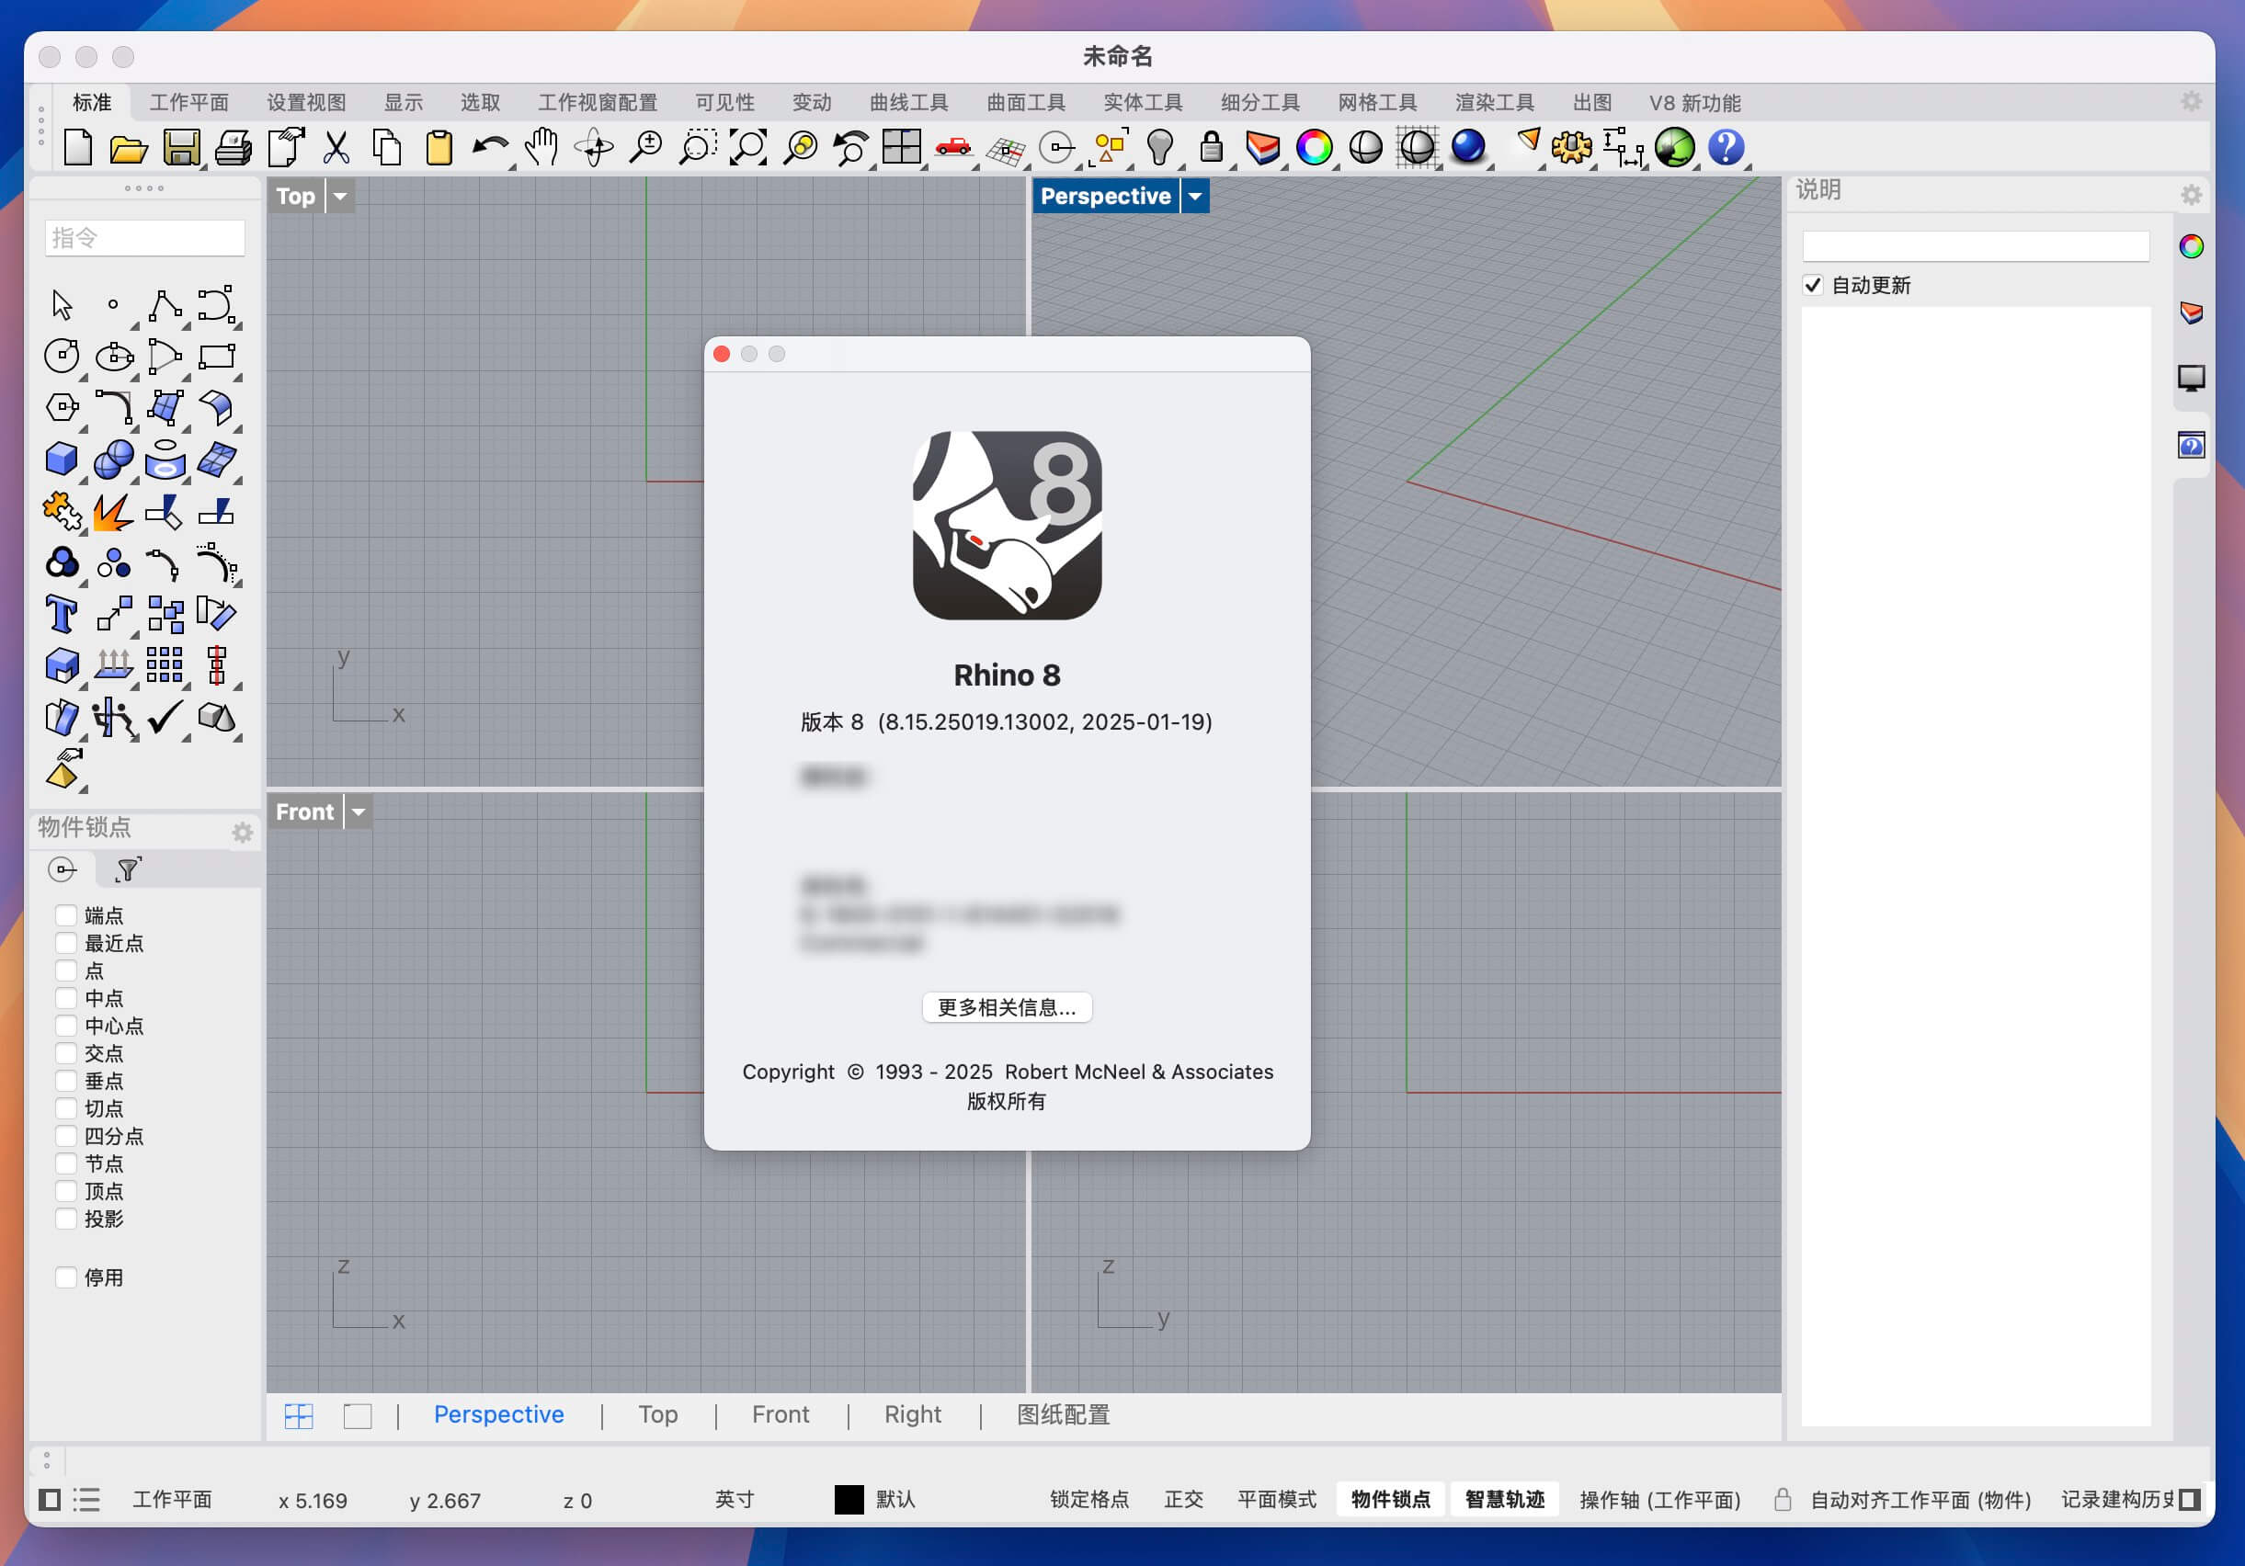The width and height of the screenshot is (2245, 1566).
Task: Switch to the 实体工具 toolbar tab
Action: [x=1142, y=103]
